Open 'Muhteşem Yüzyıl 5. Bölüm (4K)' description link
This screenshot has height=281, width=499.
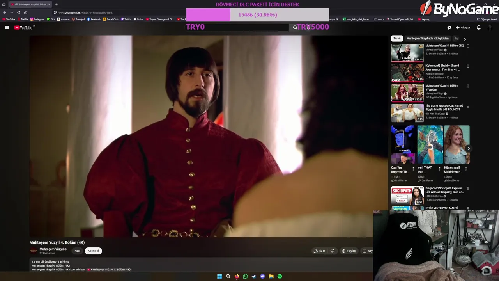[x=109, y=269]
